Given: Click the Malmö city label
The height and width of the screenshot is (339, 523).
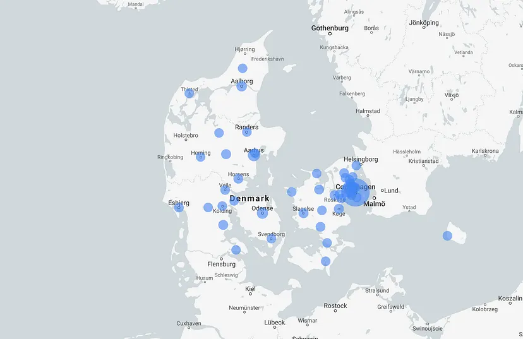Looking at the screenshot, I should point(375,204).
